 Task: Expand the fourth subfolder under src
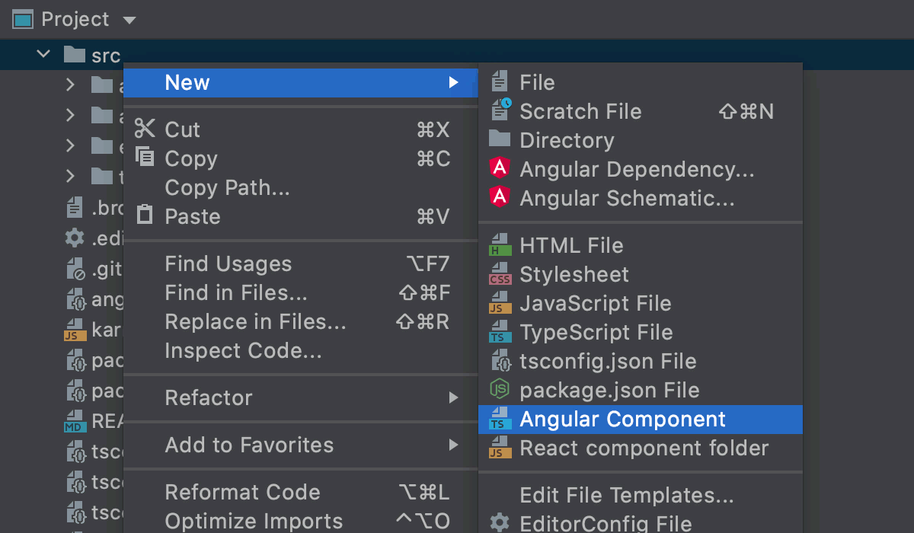[x=71, y=176]
